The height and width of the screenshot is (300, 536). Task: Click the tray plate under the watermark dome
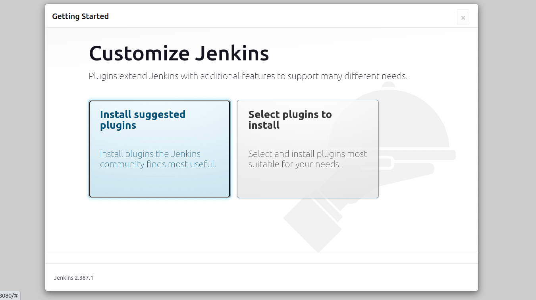point(445,155)
